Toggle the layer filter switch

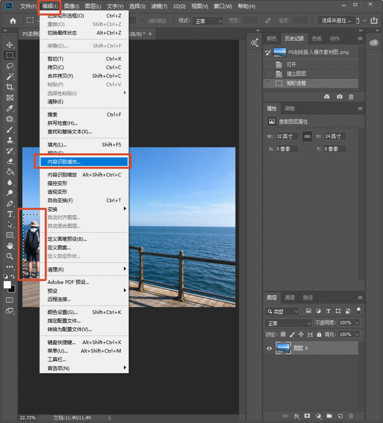(x=359, y=311)
